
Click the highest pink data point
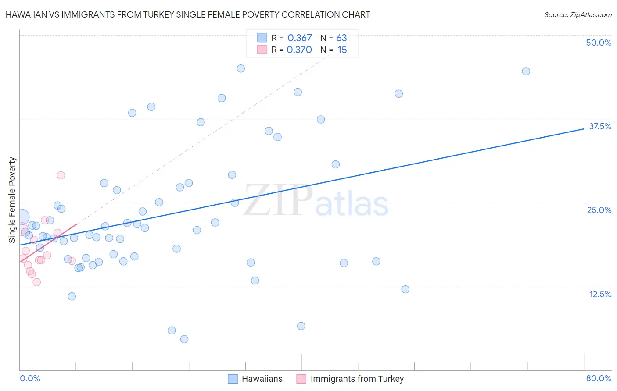point(61,175)
